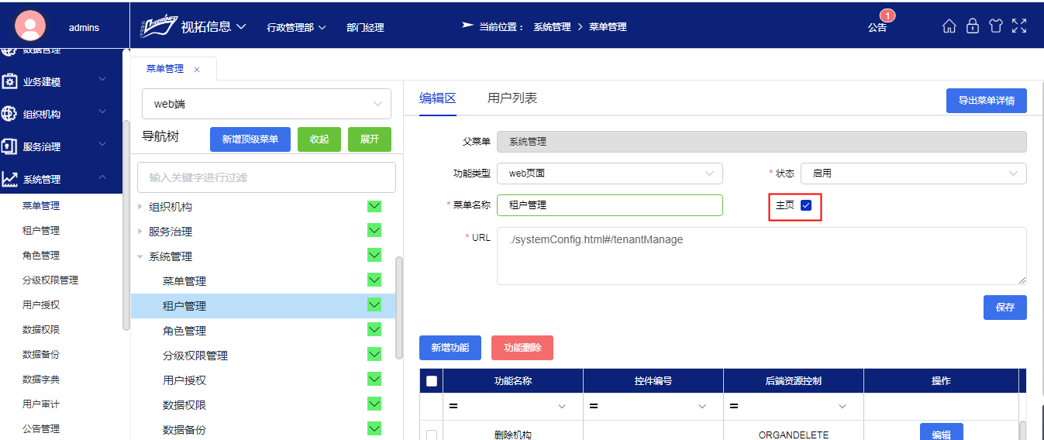Switch to the 编辑区 tab
Image resolution: width=1044 pixels, height=440 pixels.
[438, 98]
